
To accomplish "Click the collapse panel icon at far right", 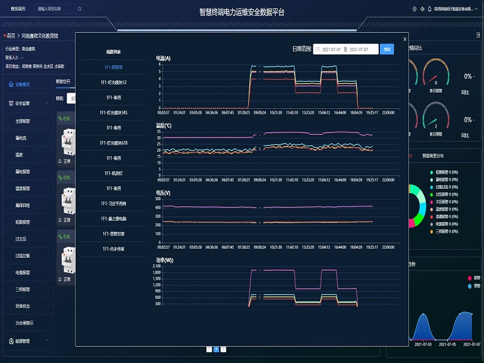I will 478,36.
